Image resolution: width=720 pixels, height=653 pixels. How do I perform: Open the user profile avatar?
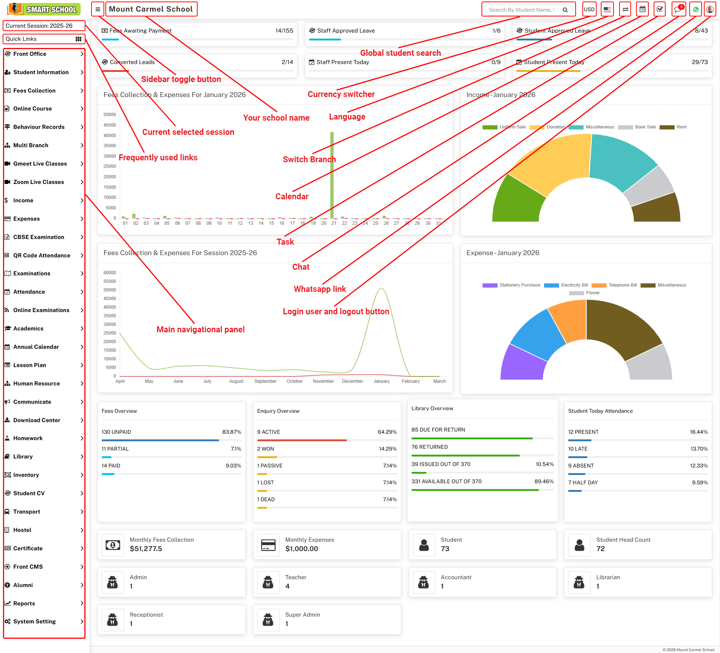coord(710,9)
